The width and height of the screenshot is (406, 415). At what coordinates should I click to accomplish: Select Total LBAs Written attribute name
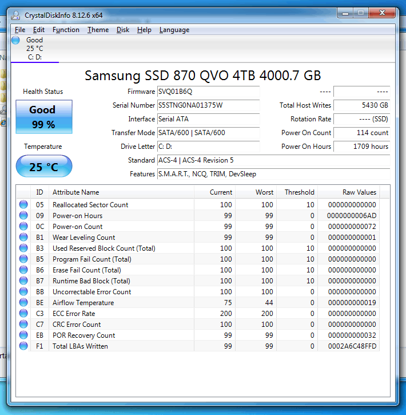coord(80,346)
